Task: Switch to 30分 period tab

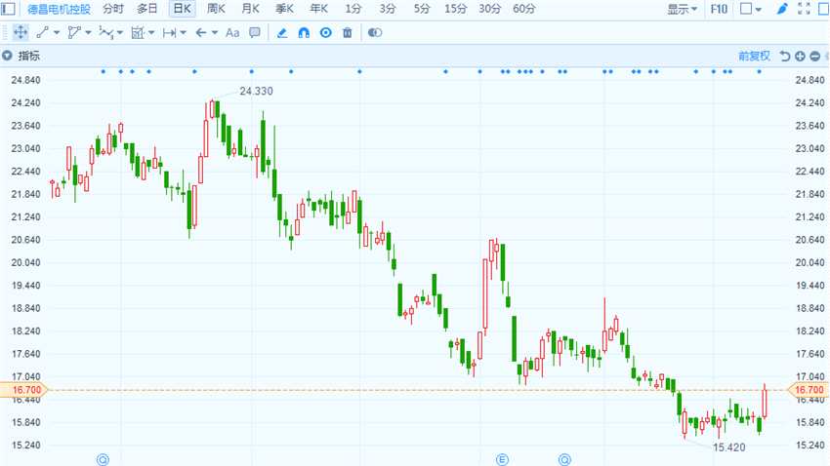Action: tap(489, 9)
